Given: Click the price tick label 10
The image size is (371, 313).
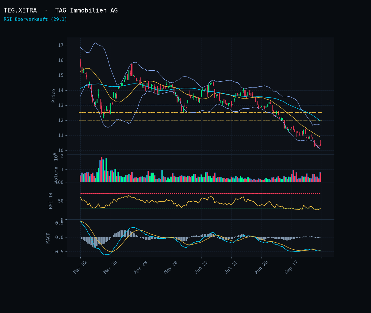Looking at the screenshot, I should tap(60, 150).
